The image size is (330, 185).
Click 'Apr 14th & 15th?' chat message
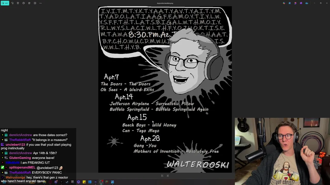(45, 153)
